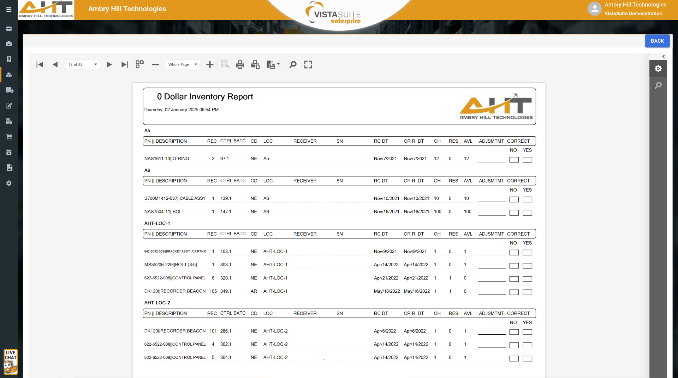Screen dimensions: 678x378
Task: Toggle multipage view mode
Action: click(140, 64)
